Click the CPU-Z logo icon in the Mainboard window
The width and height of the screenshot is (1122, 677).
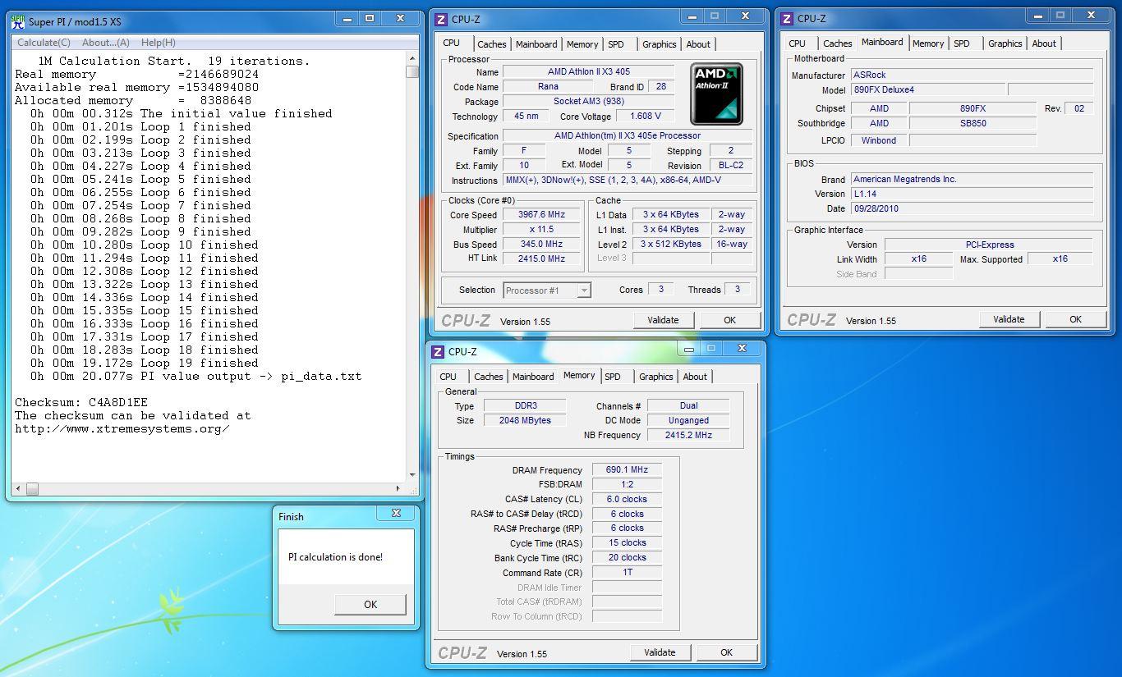coord(787,19)
